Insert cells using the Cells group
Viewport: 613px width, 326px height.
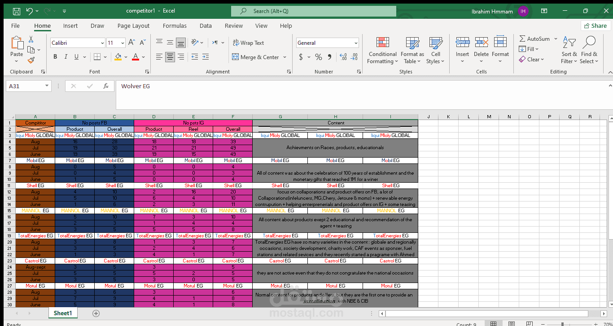tap(462, 50)
